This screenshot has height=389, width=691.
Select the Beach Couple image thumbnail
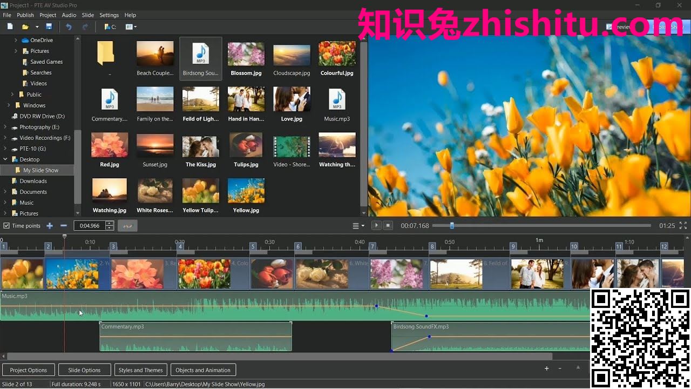tap(155, 53)
